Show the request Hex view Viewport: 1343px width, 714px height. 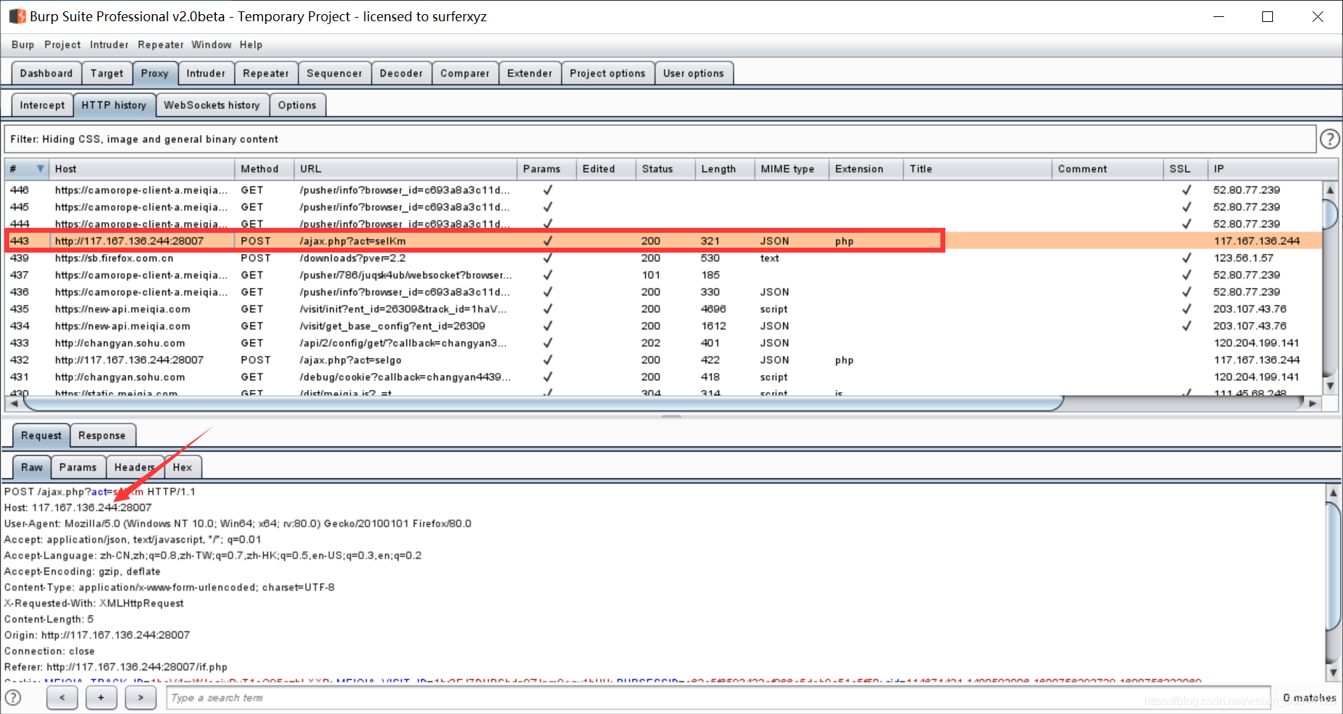(x=183, y=467)
